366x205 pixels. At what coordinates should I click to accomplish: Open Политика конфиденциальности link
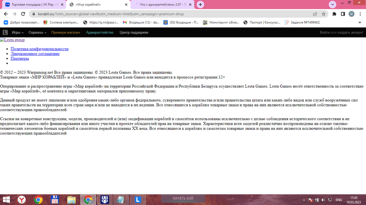pyautogui.click(x=39, y=49)
